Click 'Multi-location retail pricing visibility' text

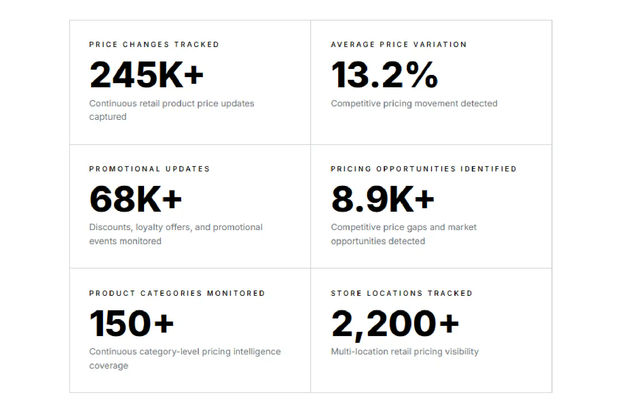click(x=405, y=352)
